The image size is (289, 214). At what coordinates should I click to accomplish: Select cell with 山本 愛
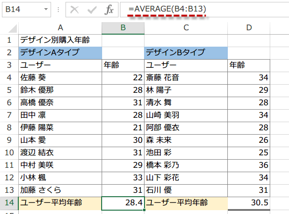[x=60, y=140]
